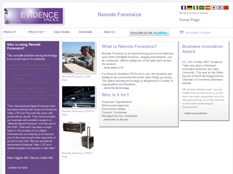Viewport: 233px width, 174px height.
Task: Click the faded 'Military' bullet item
Action: (21, 79)
